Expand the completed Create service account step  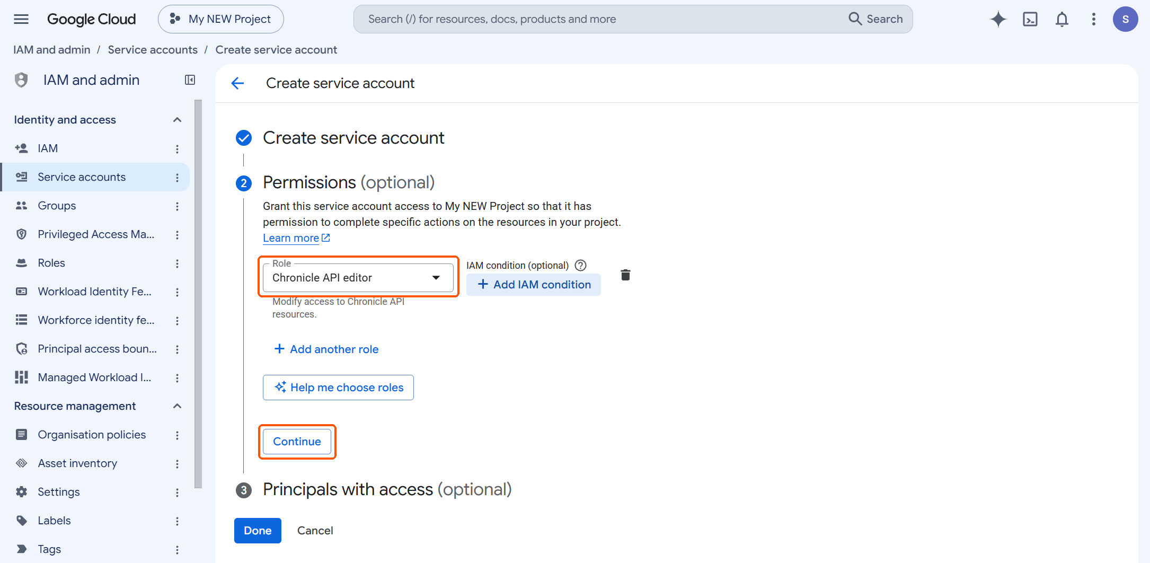click(x=353, y=138)
